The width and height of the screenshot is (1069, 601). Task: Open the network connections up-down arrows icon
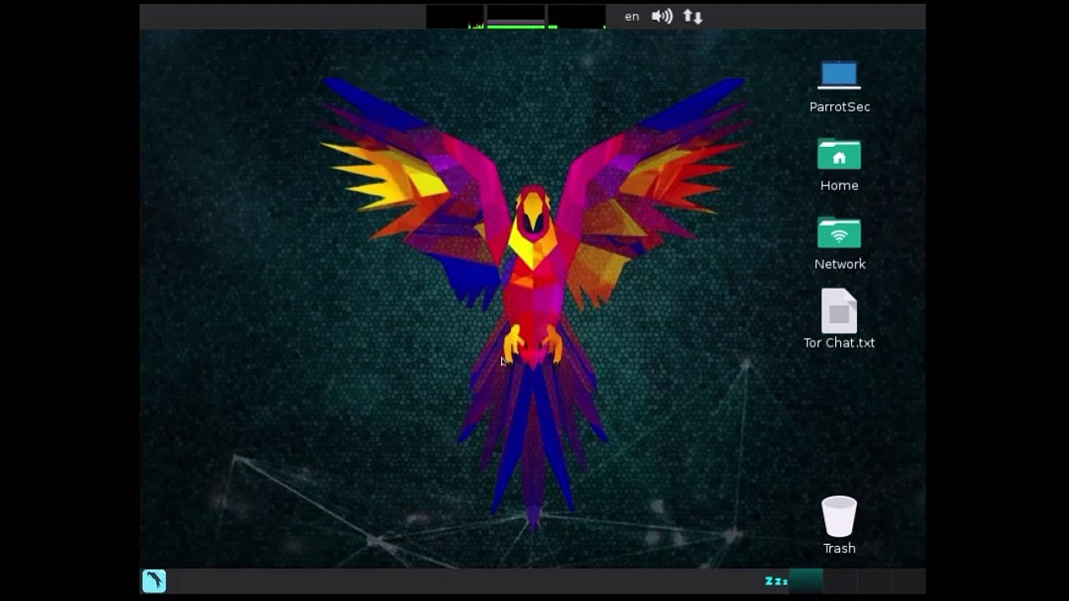(692, 17)
